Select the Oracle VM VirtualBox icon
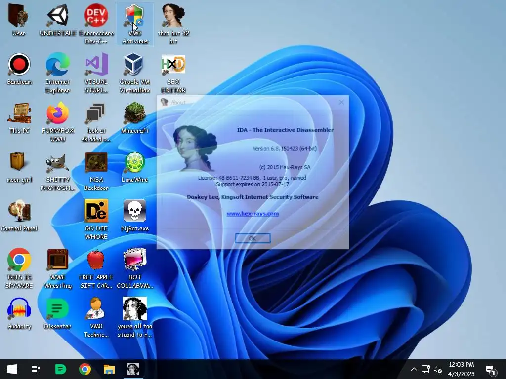Screen dimensions: 506x379 [x=135, y=73]
